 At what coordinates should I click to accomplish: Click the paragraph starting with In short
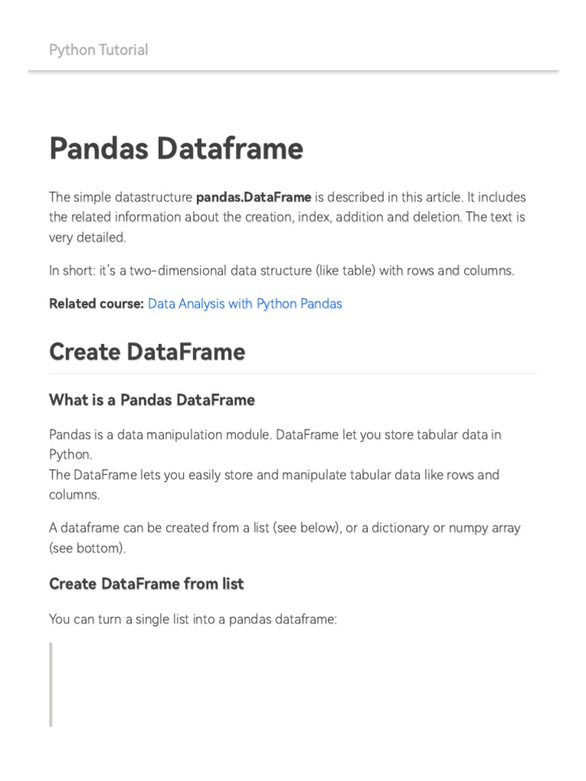pos(282,271)
